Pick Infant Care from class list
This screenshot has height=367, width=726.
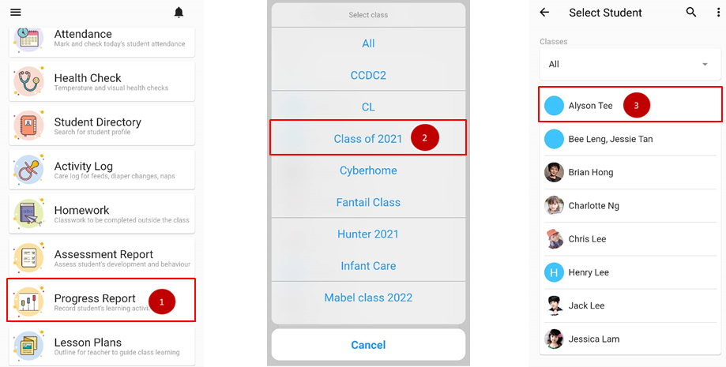(x=368, y=266)
